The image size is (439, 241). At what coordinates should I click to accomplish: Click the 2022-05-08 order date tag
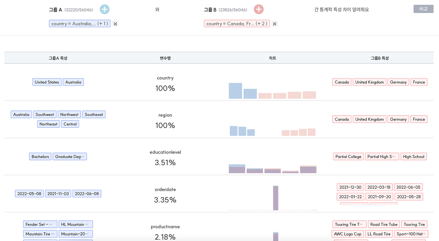pos(29,194)
